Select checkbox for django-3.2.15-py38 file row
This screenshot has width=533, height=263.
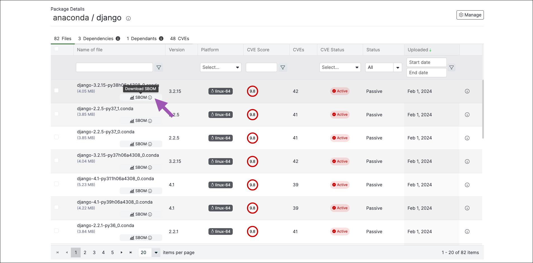pyautogui.click(x=56, y=90)
